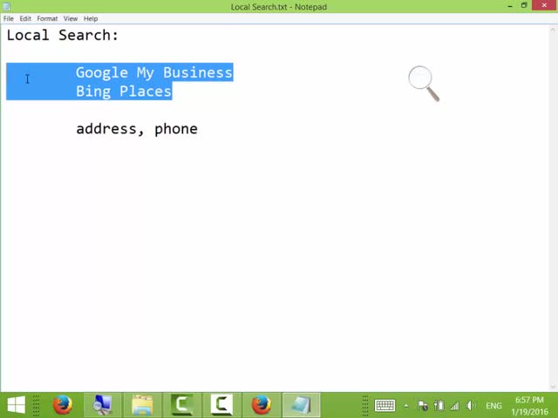Viewport: 558px width, 418px height.
Task: Open the View menu
Action: pos(71,18)
